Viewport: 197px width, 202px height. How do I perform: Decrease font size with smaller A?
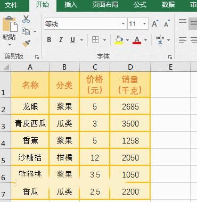(x=167, y=23)
